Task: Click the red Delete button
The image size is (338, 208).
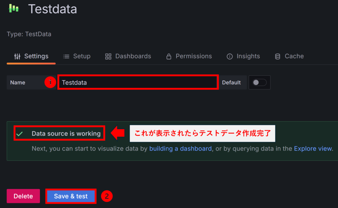Action: tap(23, 196)
